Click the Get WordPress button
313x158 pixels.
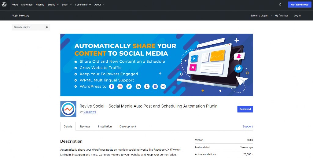point(300,5)
